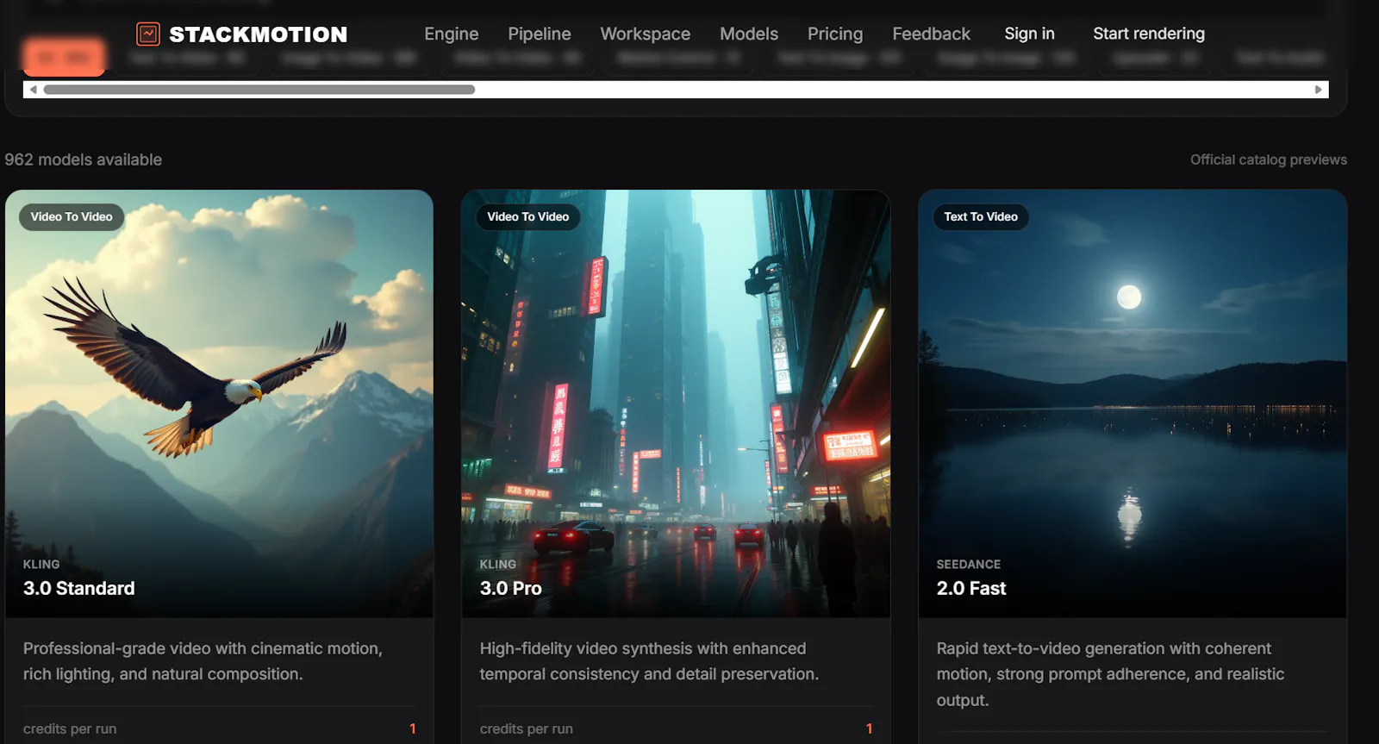Click the left arrow of the horizontal scrollbar
The height and width of the screenshot is (744, 1379).
click(33, 90)
